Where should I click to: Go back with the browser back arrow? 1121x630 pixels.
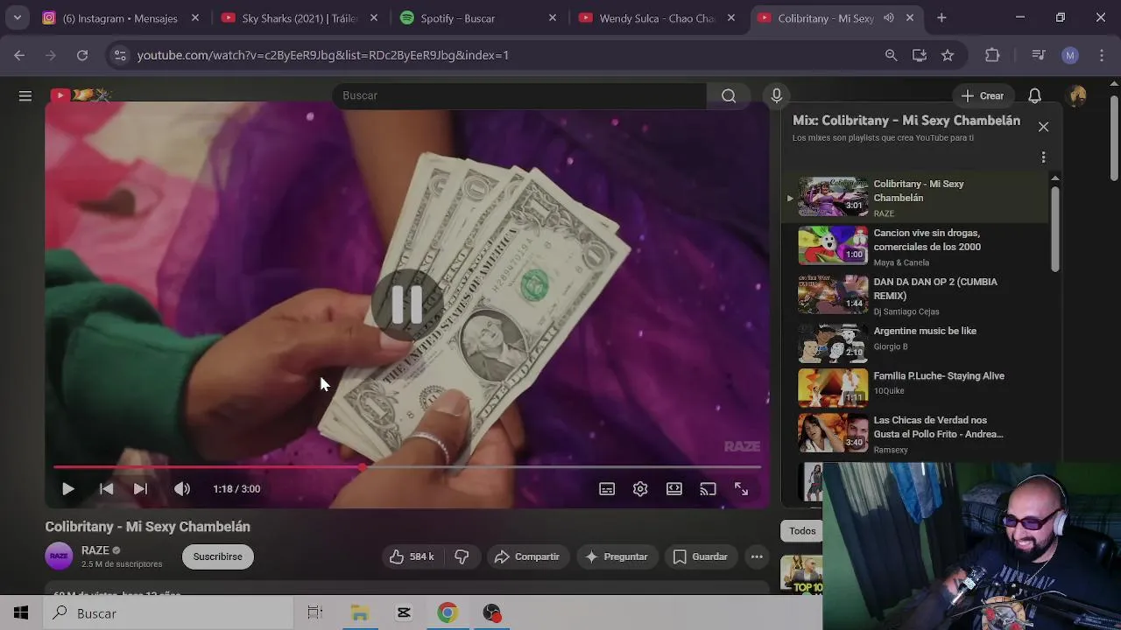click(19, 55)
